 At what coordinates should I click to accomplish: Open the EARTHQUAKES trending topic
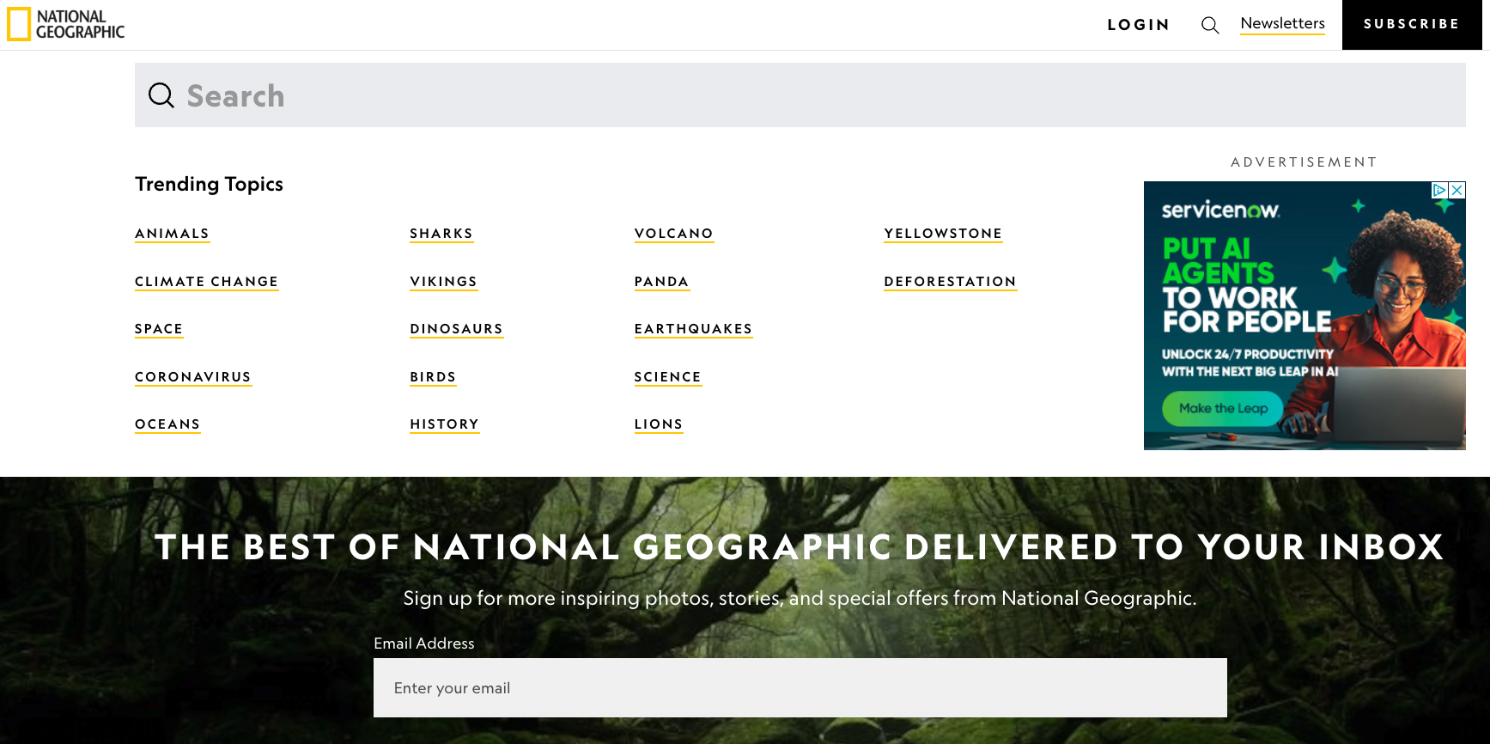[694, 329]
